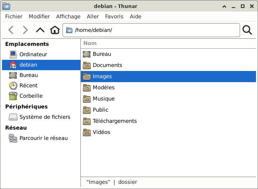Click the Système de fichiers drive icon
Screen dimensions: 258x189
point(13,117)
